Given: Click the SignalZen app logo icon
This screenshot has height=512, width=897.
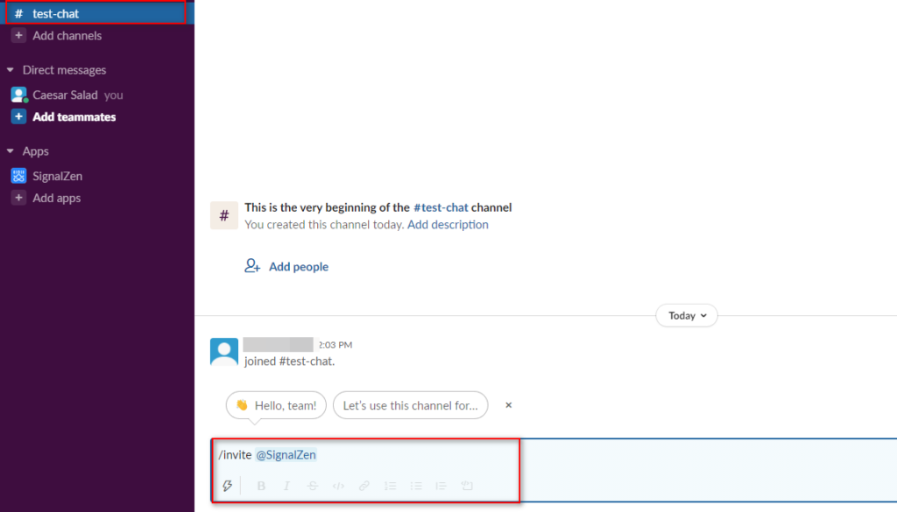Looking at the screenshot, I should pos(19,176).
